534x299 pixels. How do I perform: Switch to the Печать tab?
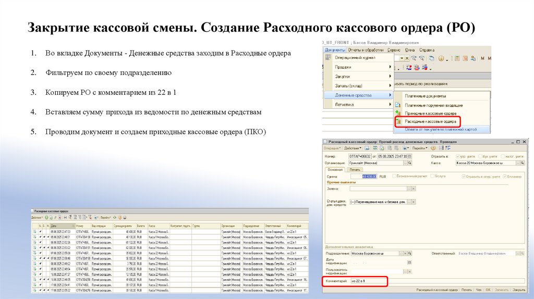pyautogui.click(x=355, y=170)
